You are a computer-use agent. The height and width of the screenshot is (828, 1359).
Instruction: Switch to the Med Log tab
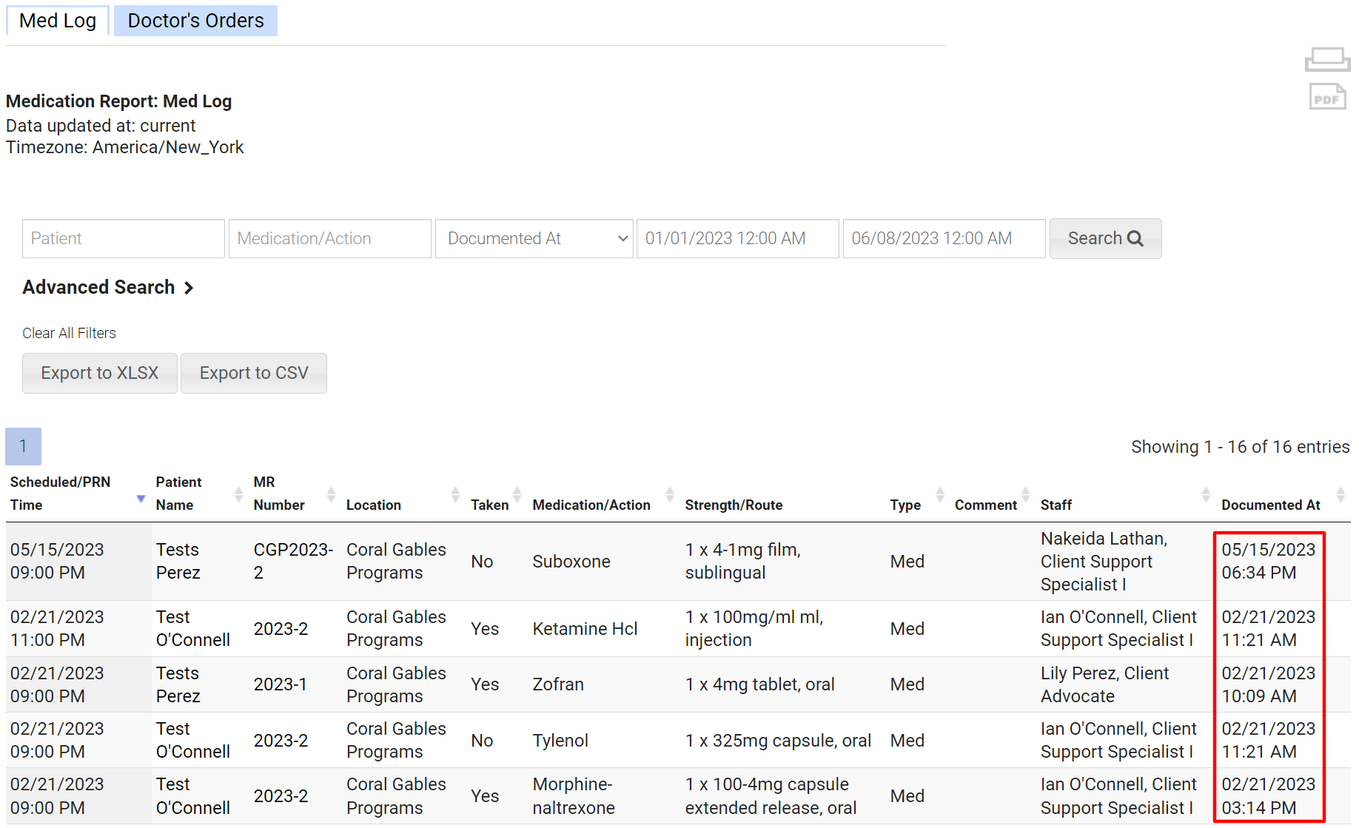(58, 21)
